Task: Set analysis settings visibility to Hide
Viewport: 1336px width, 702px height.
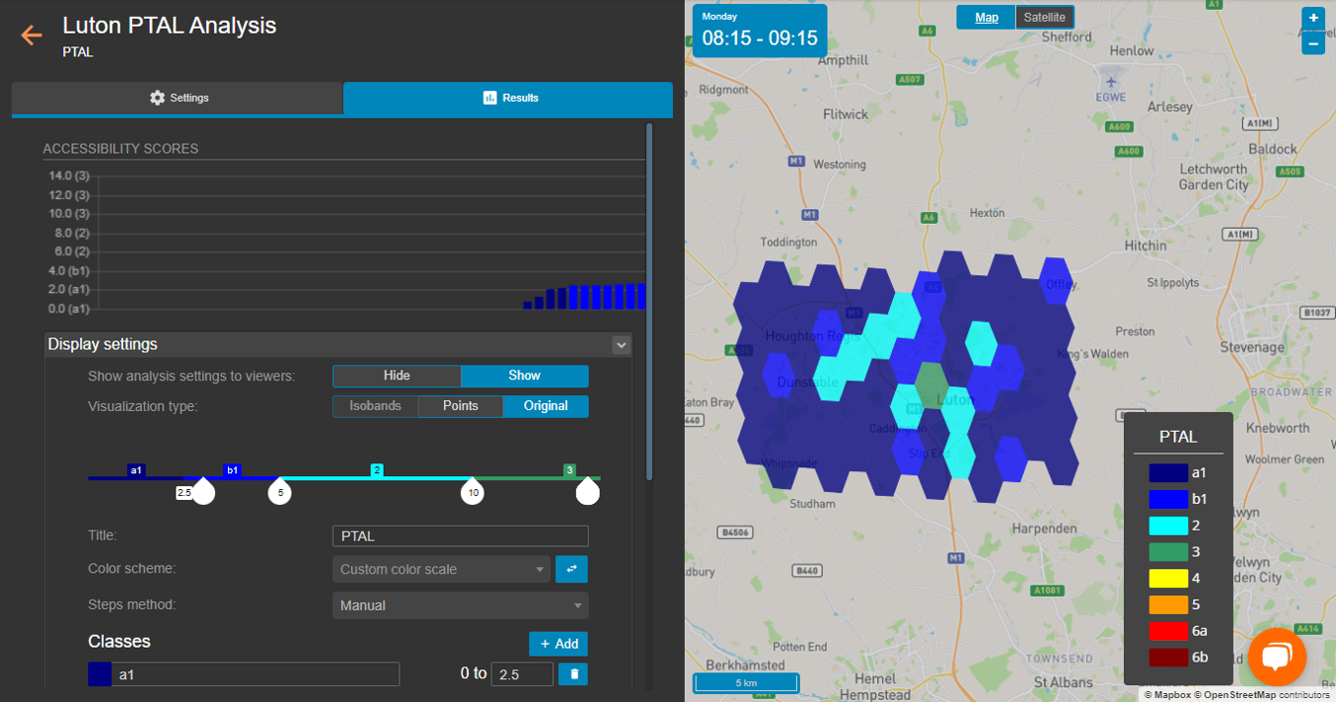Action: click(x=397, y=376)
